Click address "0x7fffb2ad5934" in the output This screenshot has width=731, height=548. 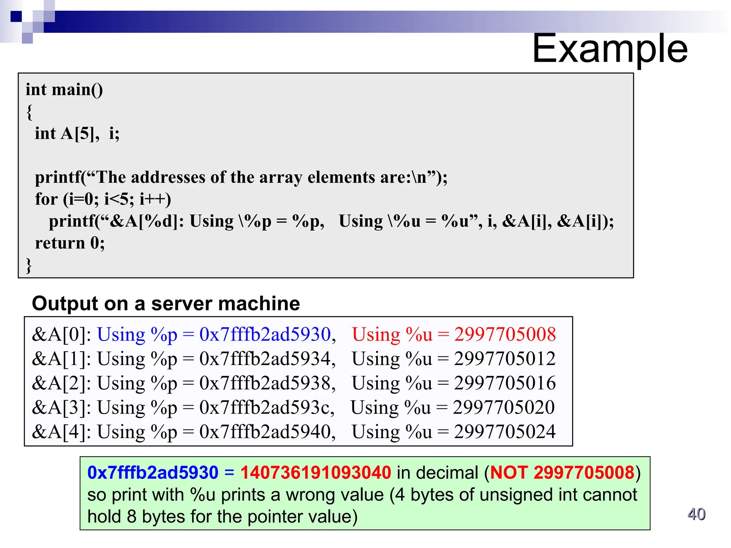click(265, 359)
